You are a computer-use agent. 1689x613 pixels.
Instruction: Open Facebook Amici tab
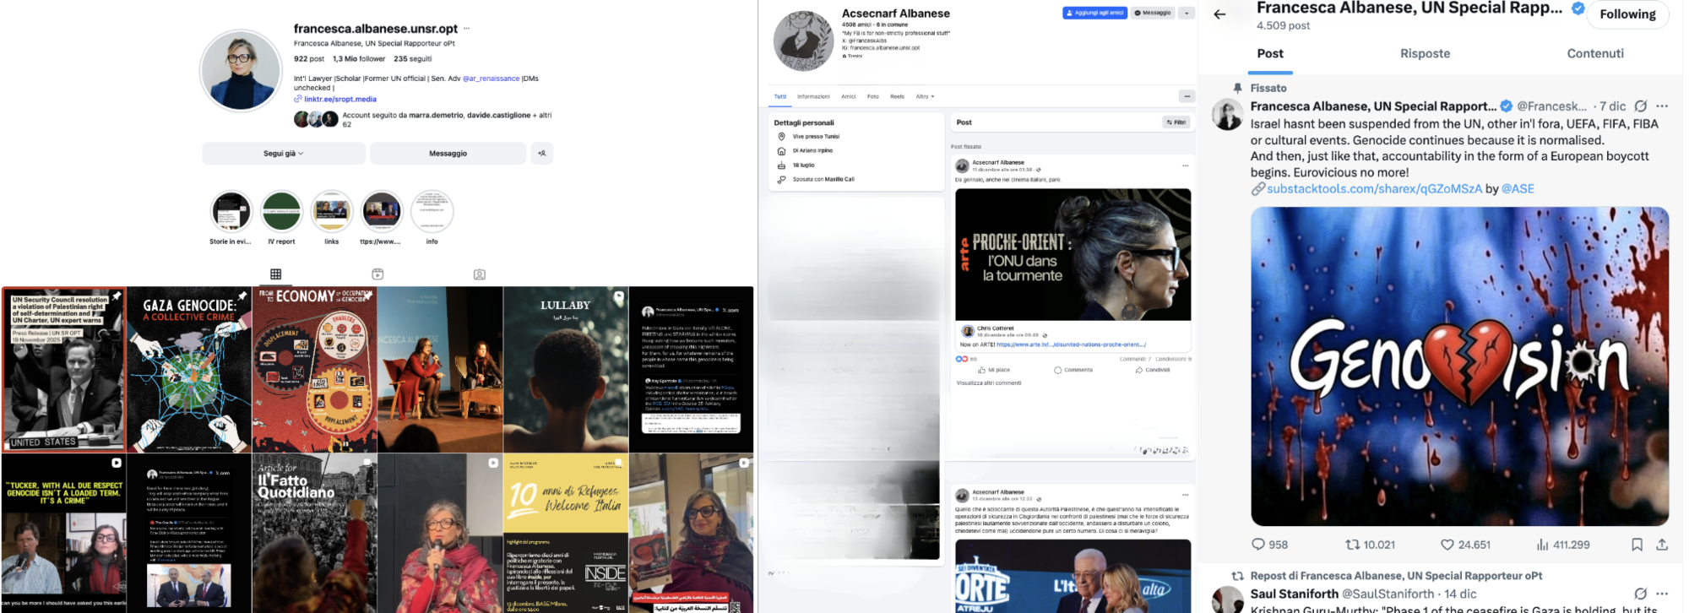tap(849, 96)
